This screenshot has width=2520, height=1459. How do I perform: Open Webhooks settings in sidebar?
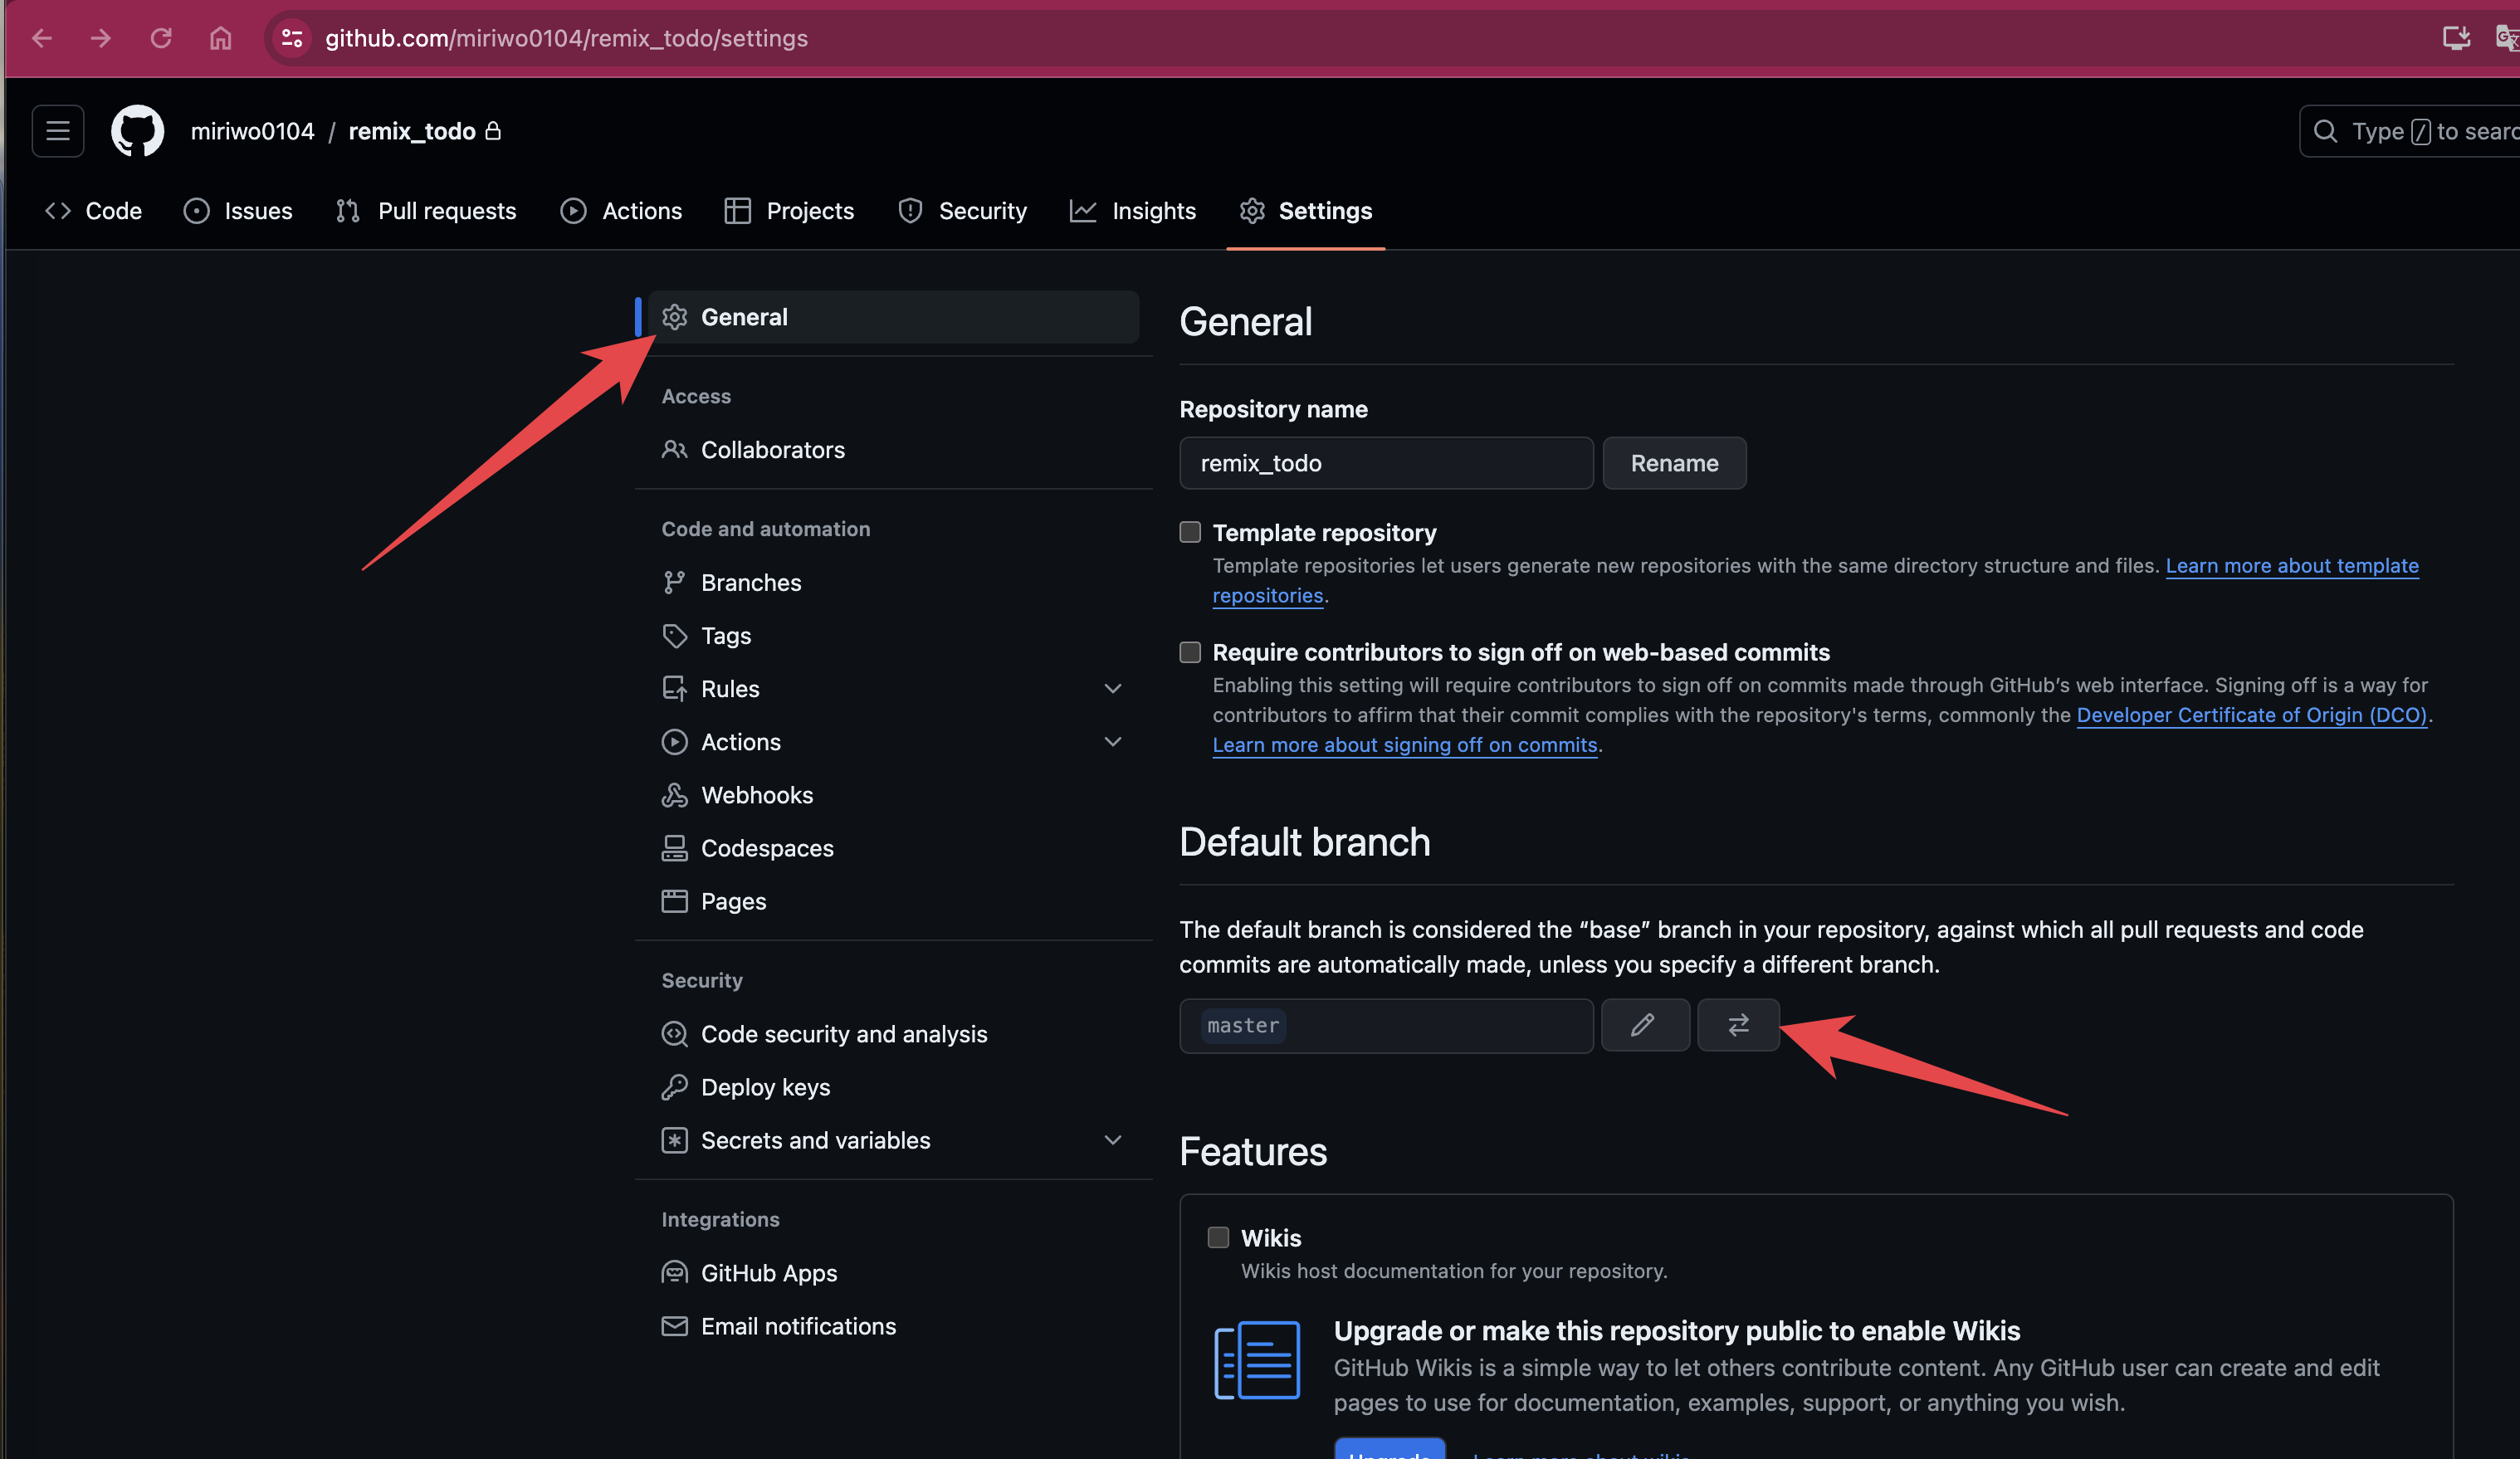point(757,795)
